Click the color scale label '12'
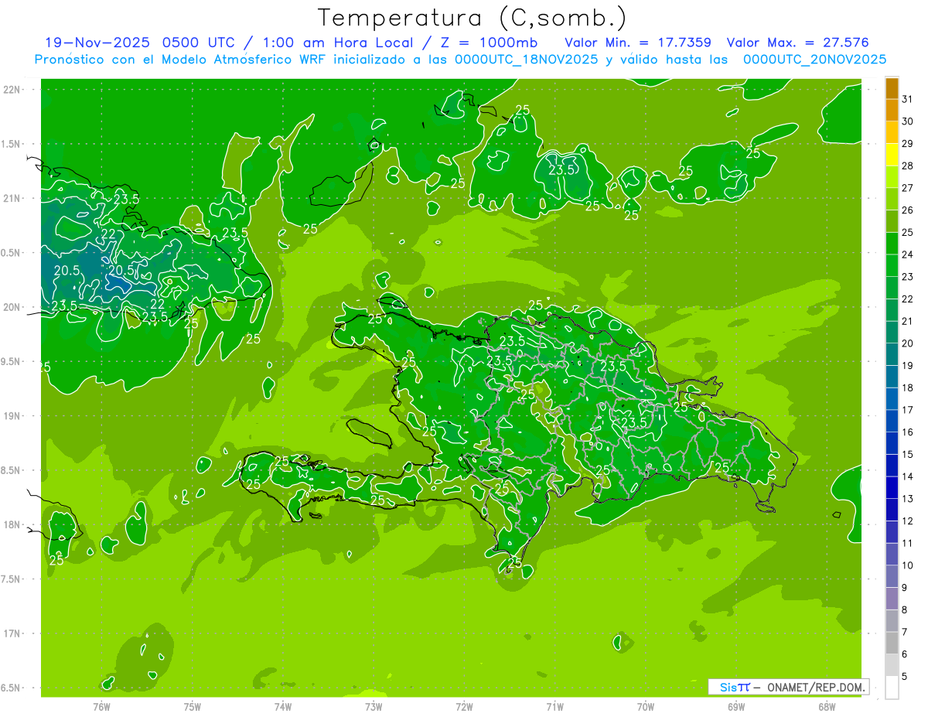 click(x=907, y=521)
